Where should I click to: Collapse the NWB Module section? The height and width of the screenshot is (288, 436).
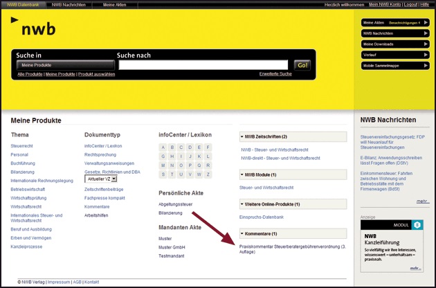242,175
